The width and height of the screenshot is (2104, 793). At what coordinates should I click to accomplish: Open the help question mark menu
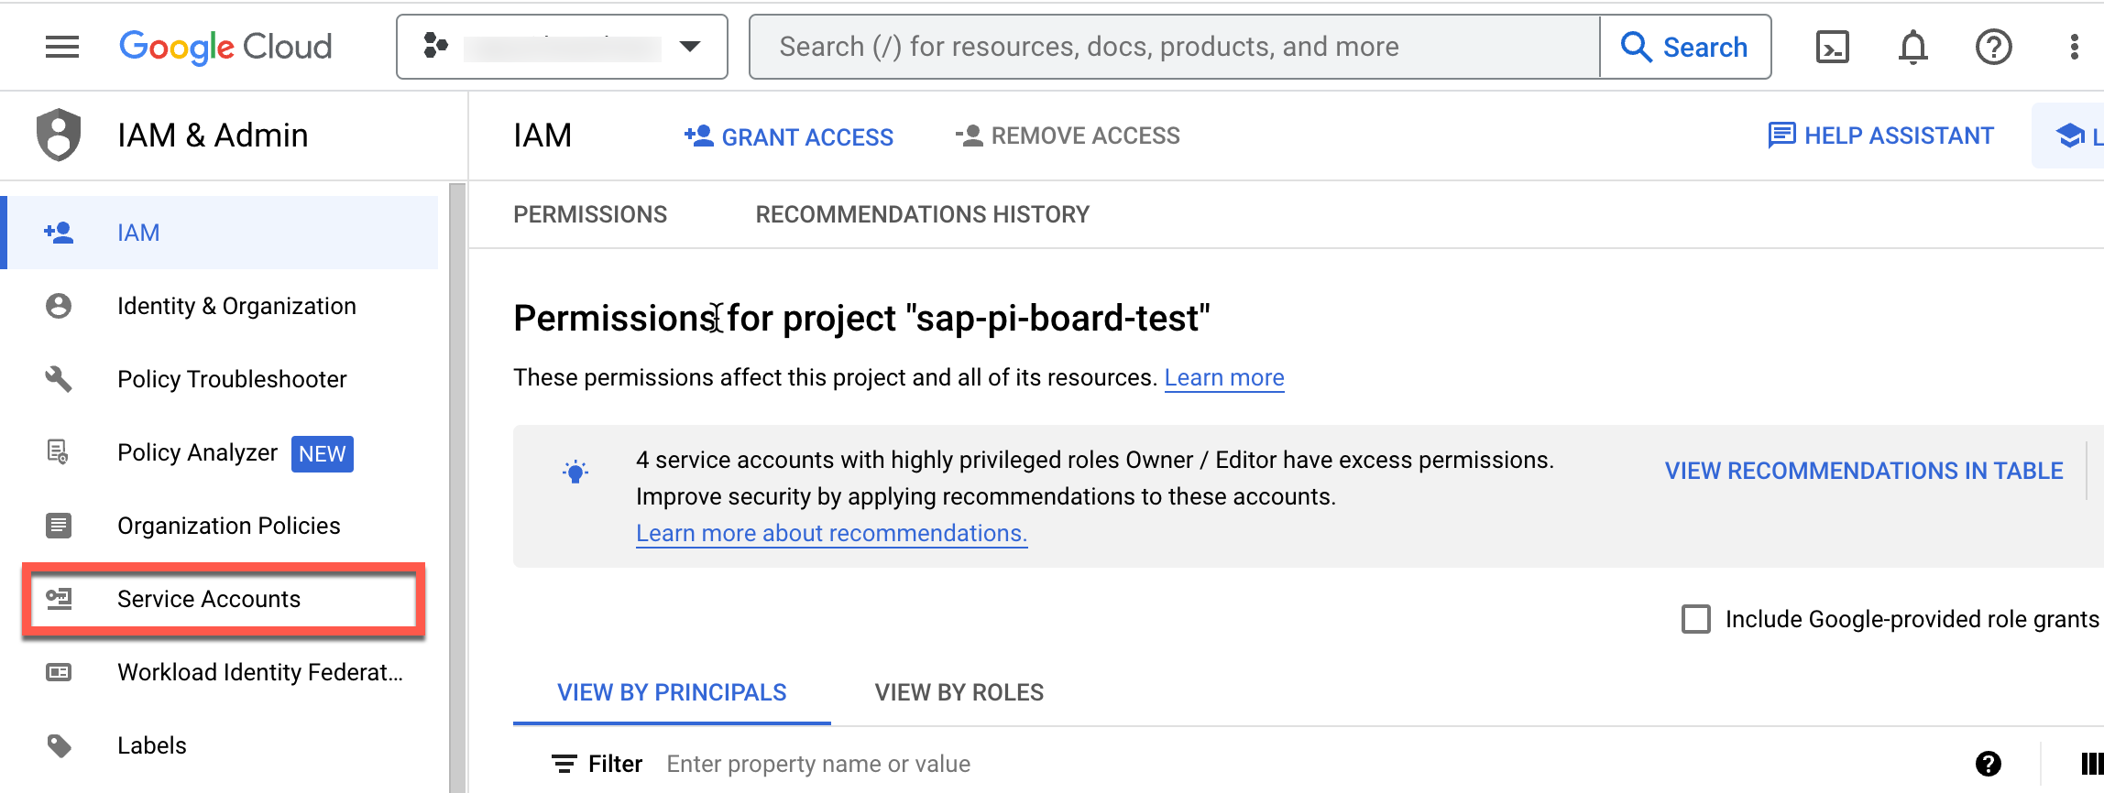tap(1994, 47)
